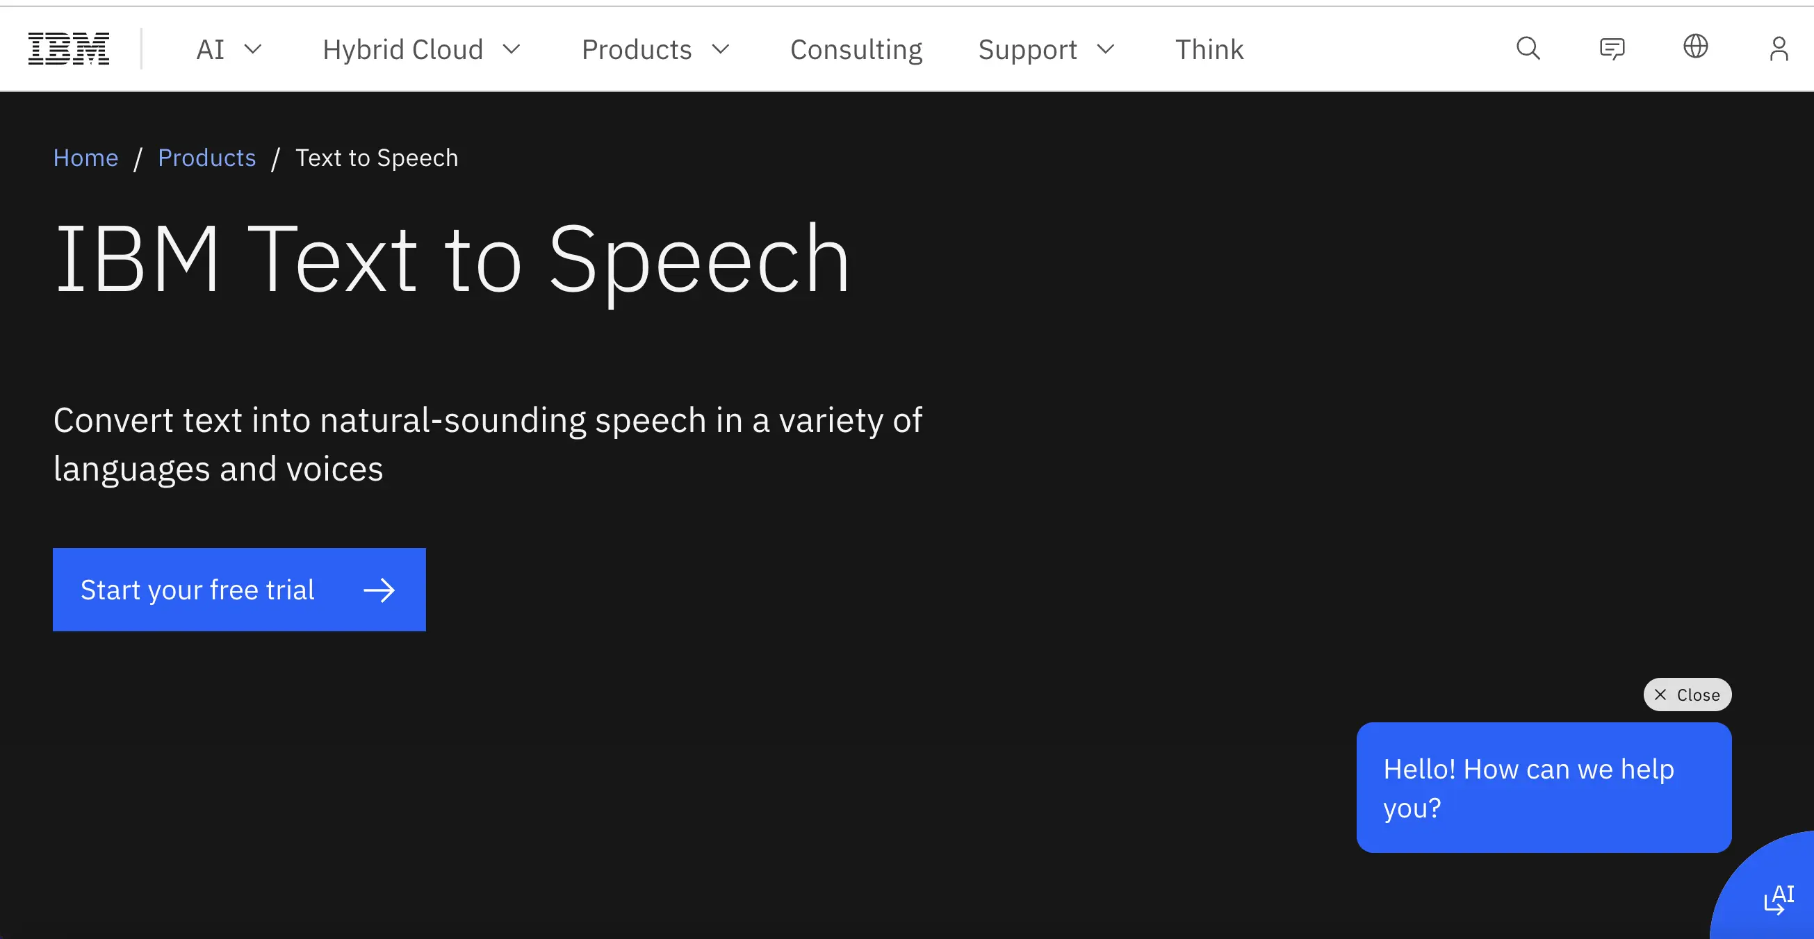Expand the Products navigation dropdown
The height and width of the screenshot is (939, 1814).
[x=655, y=49]
